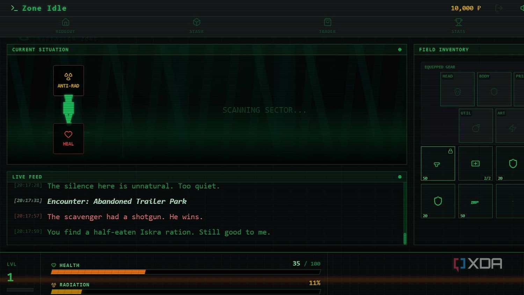Click the 'silence here is unnatural' message
524x295 pixels.
[133, 186]
